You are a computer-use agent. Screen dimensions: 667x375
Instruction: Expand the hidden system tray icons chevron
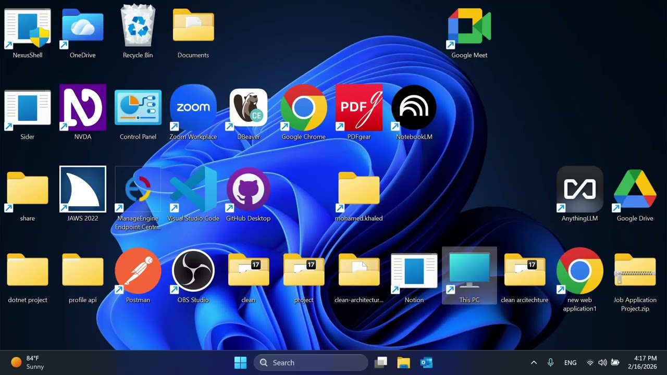tap(534, 362)
